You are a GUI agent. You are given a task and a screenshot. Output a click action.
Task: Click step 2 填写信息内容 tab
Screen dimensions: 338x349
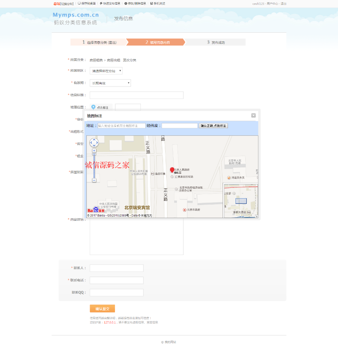[156, 42]
